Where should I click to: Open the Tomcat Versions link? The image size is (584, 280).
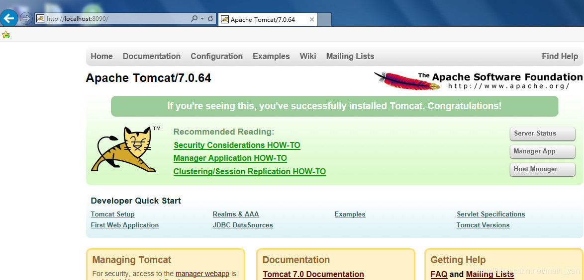[x=483, y=225]
